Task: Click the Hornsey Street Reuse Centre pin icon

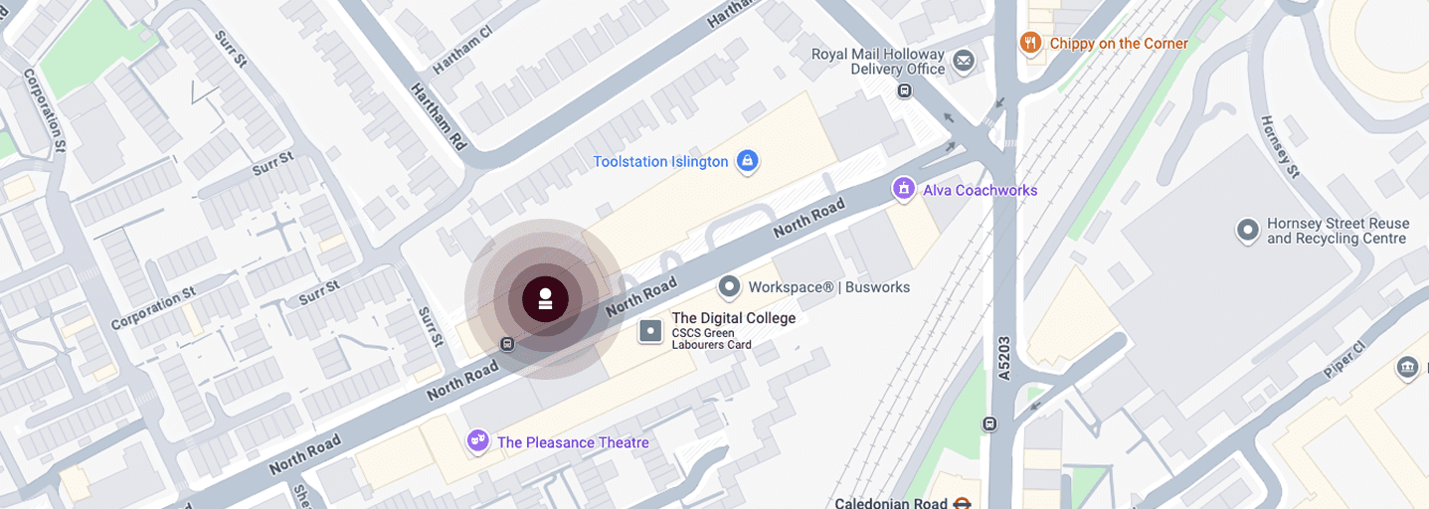Action: pyautogui.click(x=1248, y=232)
